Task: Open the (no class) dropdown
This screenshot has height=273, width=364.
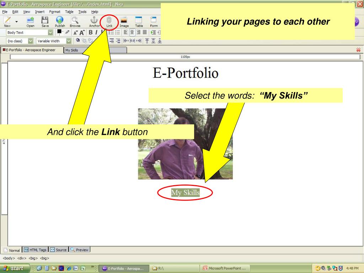Action: [31, 41]
